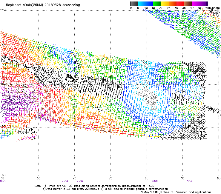Click the '10' label under the color bar
Screen dimensions: 221x194
coord(146,8)
